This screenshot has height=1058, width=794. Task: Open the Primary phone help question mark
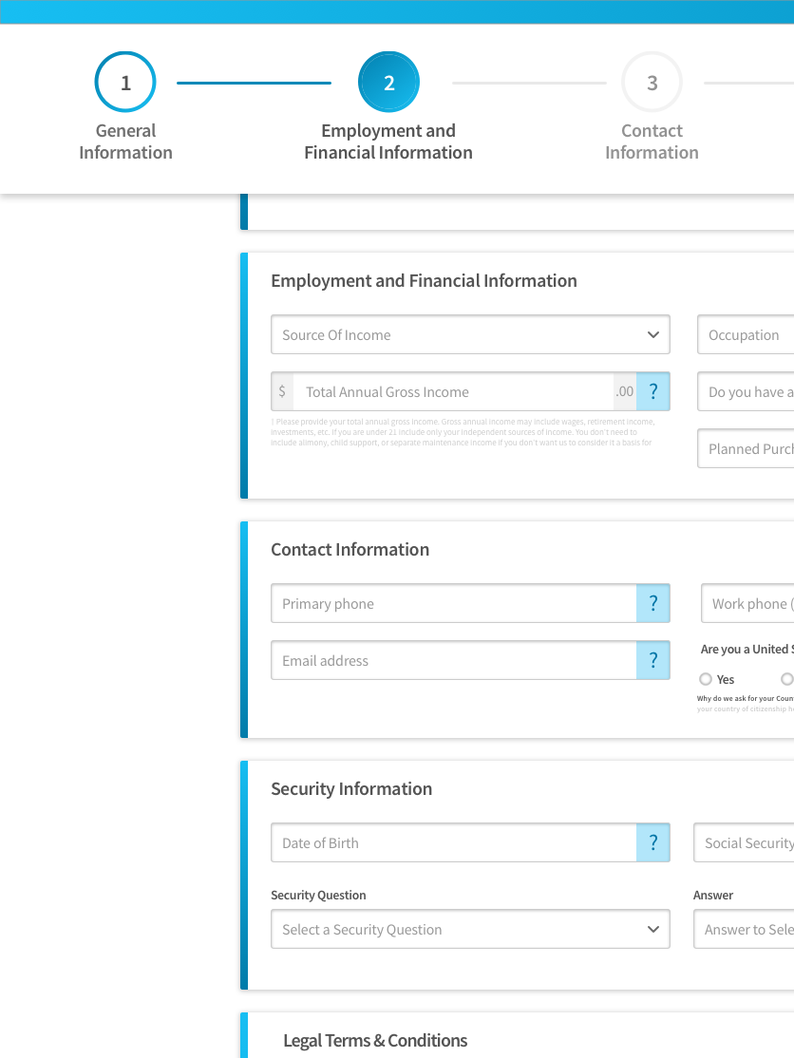(x=653, y=603)
